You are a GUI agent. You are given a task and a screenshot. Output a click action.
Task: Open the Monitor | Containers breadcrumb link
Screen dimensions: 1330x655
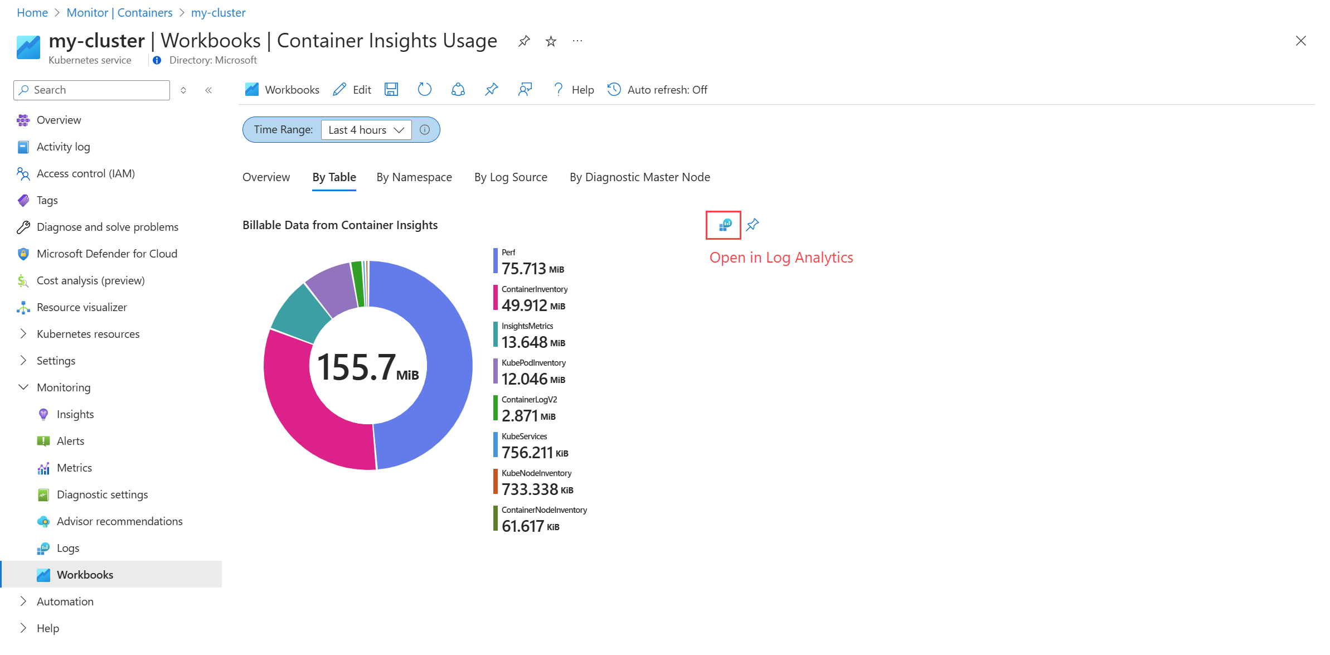click(119, 13)
